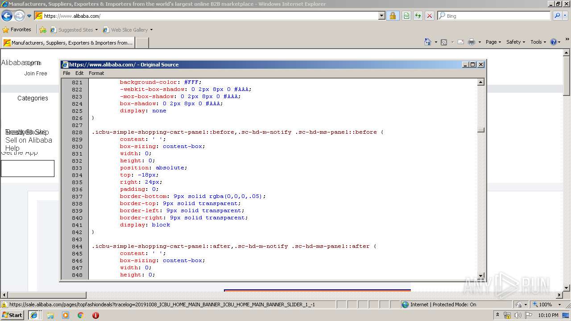571x321 pixels.
Task: Open the Windows Explorer folder taskbar icon
Action: pos(50,315)
